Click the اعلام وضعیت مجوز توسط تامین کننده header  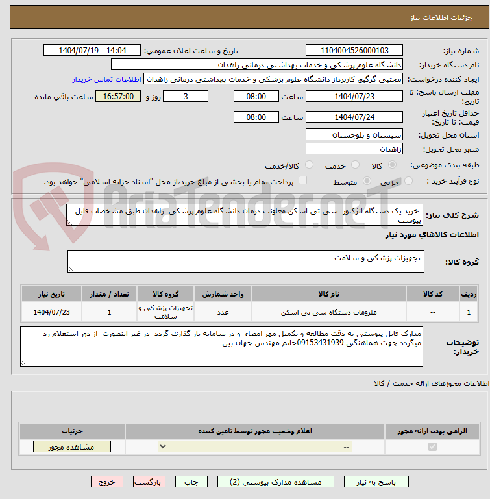[255, 431]
